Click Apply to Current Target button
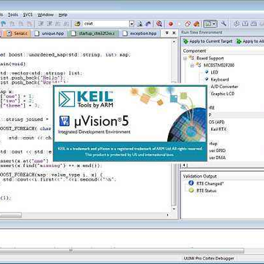The height and width of the screenshot is (264, 264). pos(208,41)
